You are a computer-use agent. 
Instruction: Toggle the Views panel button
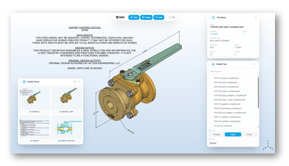[146, 17]
